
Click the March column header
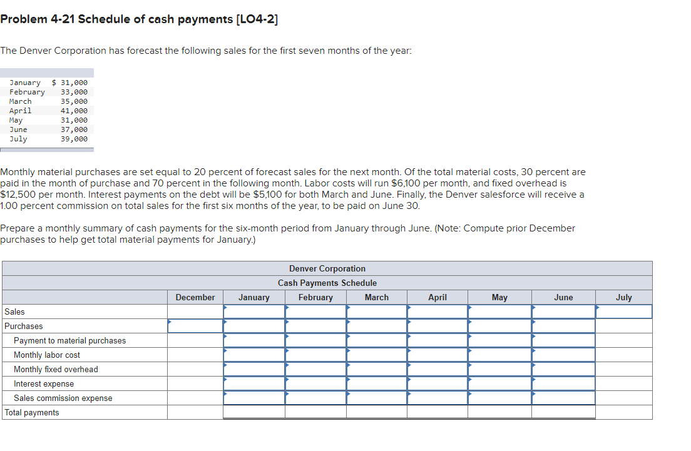[x=377, y=297]
